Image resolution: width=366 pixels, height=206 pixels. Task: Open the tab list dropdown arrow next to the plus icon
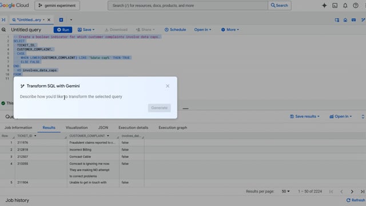pos(71,20)
